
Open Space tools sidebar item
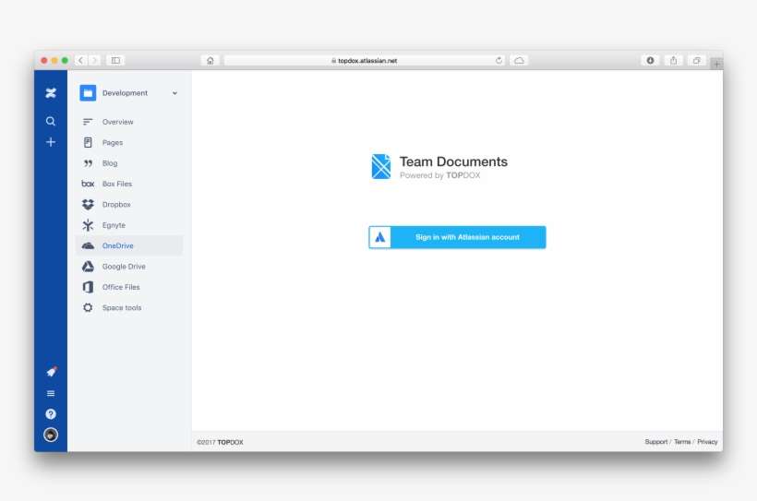129,307
